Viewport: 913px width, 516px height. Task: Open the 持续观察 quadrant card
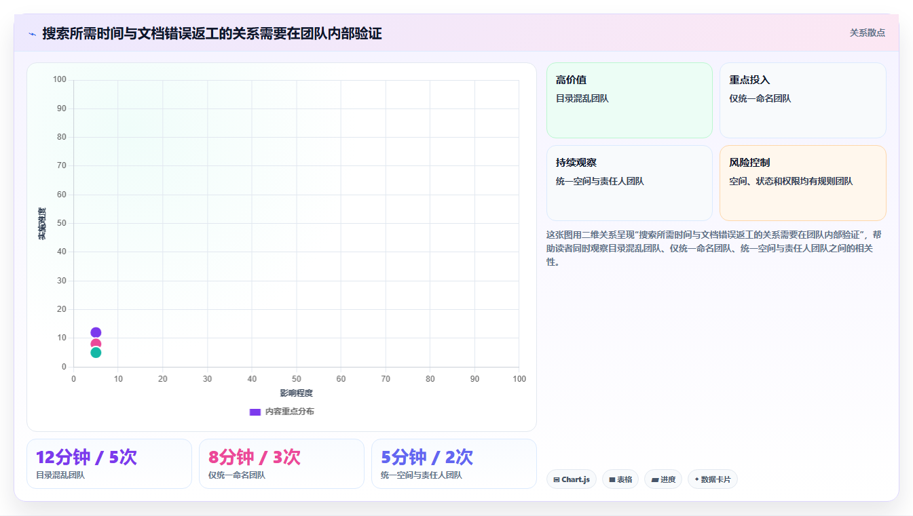[629, 183]
